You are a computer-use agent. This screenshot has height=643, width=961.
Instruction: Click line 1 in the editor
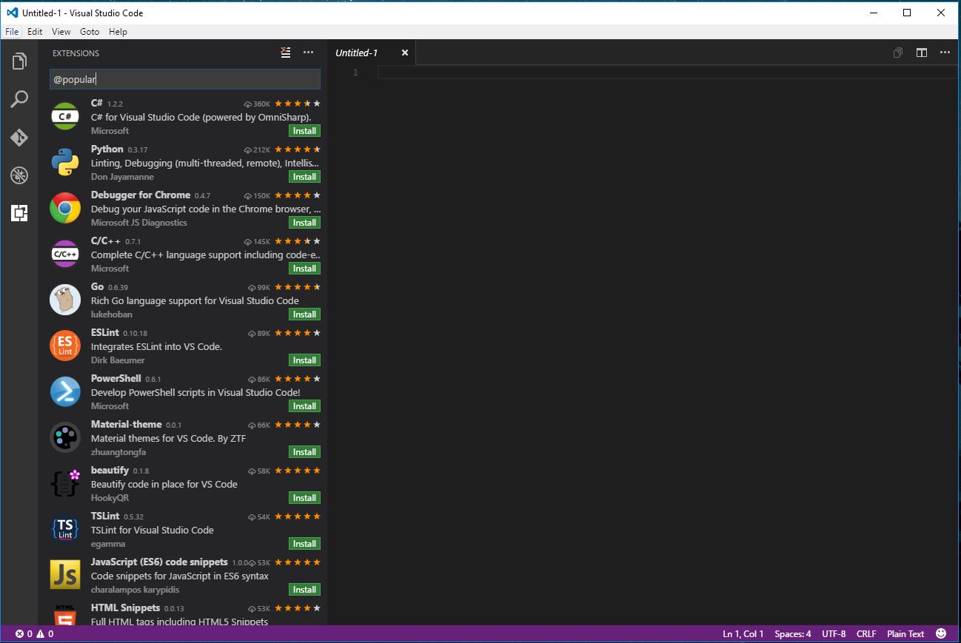tap(666, 72)
